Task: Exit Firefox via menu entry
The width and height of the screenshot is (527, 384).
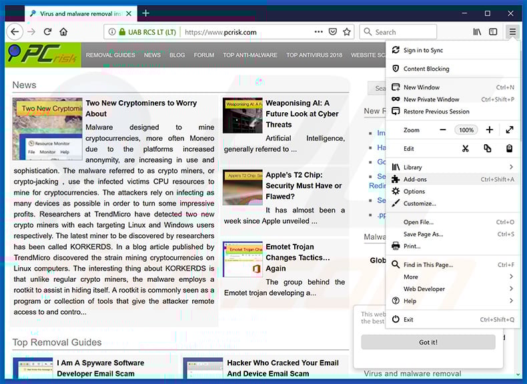Action: click(x=452, y=320)
